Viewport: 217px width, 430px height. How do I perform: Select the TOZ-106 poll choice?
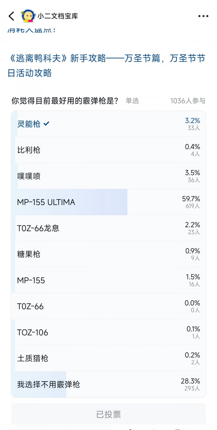(x=108, y=332)
